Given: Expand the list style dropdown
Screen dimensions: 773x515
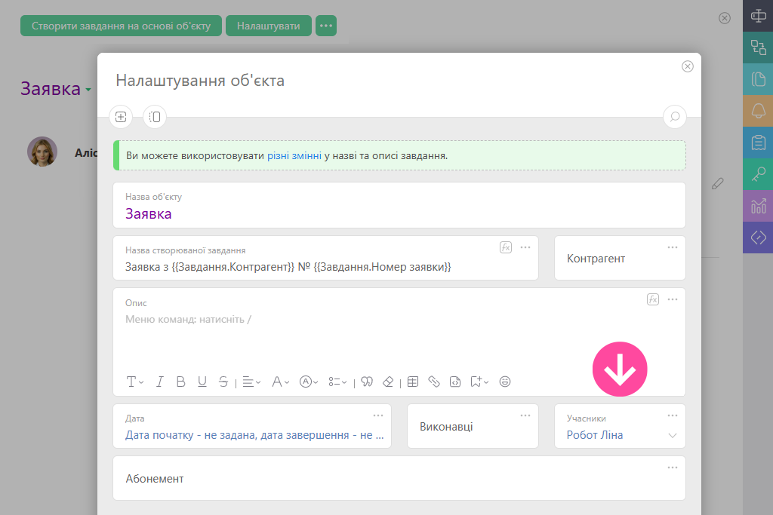Looking at the screenshot, I should pyautogui.click(x=338, y=382).
